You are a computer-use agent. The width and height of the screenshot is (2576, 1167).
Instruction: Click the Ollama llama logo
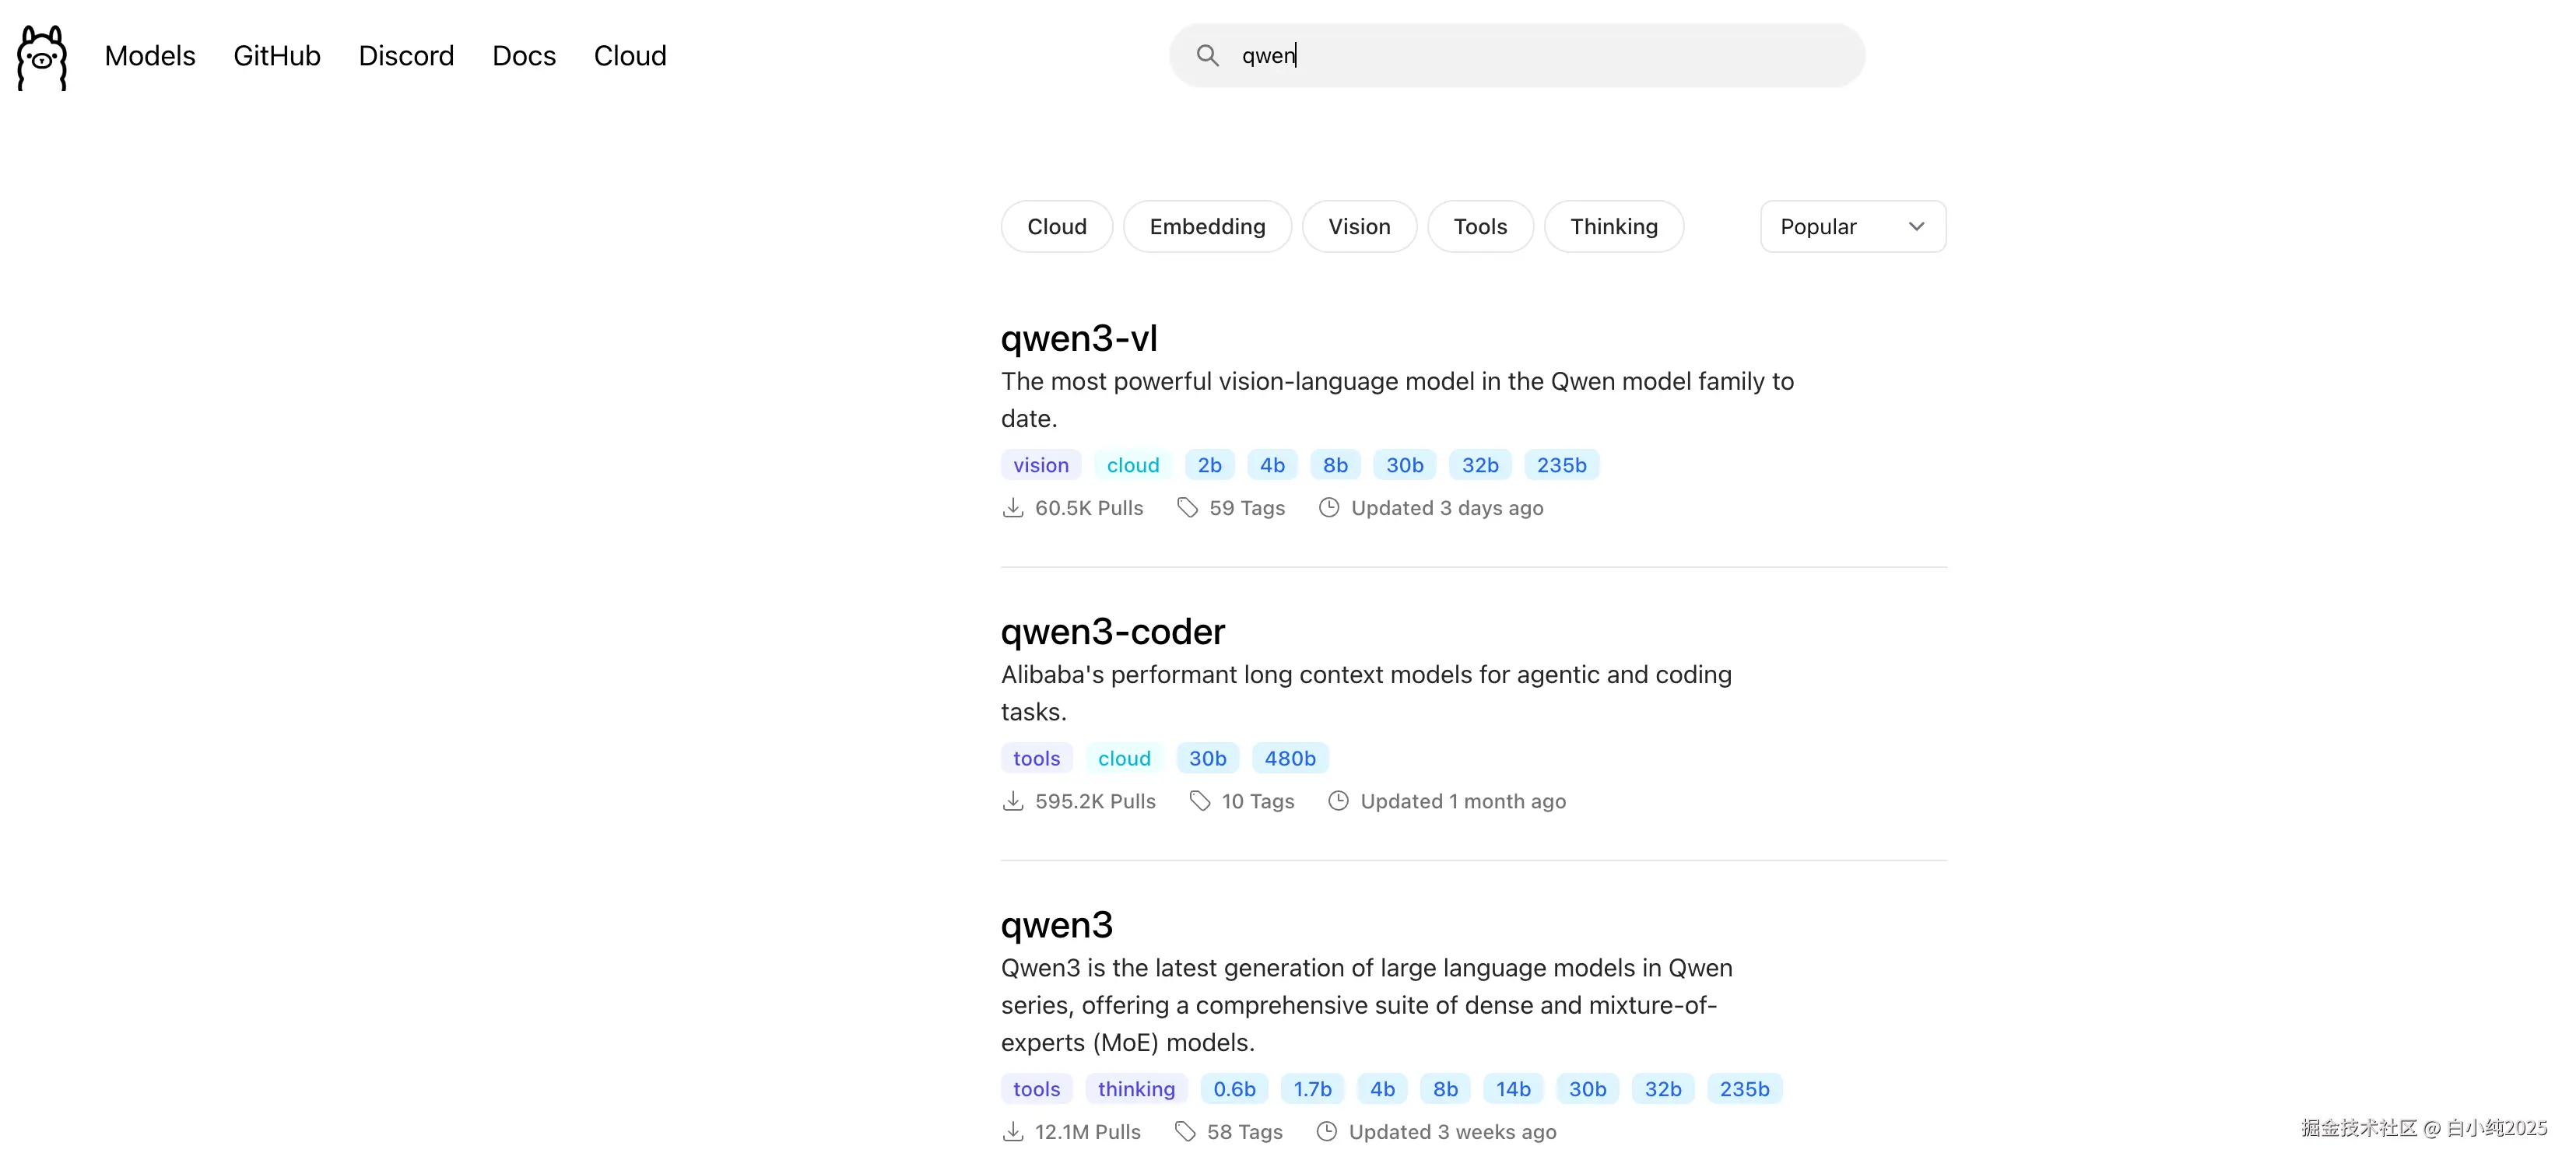coord(42,57)
